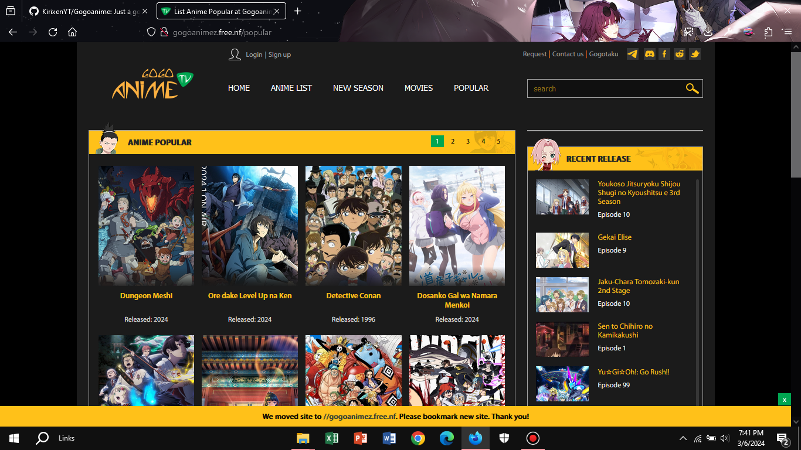Viewport: 801px width, 450px height.
Task: Open the Telegram social link icon
Action: pyautogui.click(x=633, y=54)
